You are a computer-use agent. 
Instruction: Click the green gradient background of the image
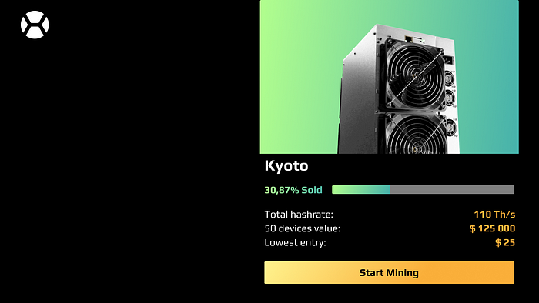pyautogui.click(x=299, y=75)
